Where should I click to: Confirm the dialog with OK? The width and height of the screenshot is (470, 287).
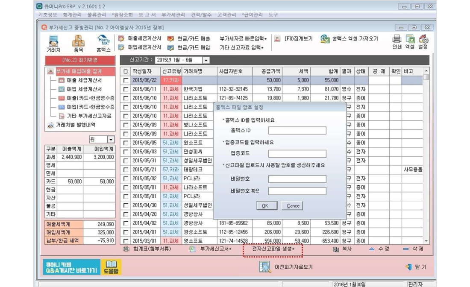pos(267,206)
